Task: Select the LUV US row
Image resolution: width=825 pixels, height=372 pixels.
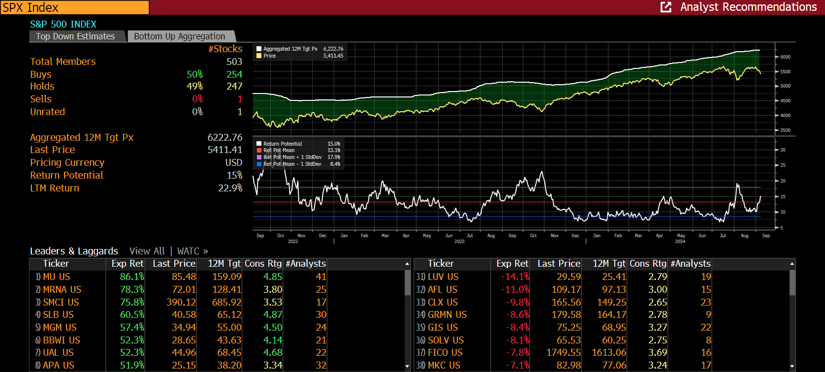Action: coord(602,277)
